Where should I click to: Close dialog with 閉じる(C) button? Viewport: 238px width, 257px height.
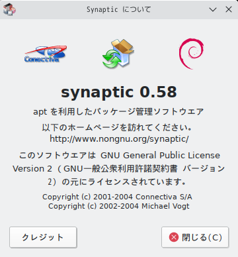pos(195,237)
